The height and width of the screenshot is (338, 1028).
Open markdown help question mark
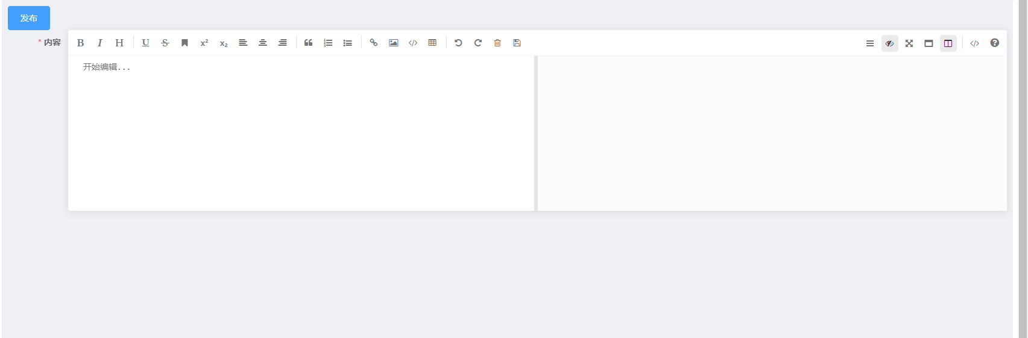(x=994, y=43)
